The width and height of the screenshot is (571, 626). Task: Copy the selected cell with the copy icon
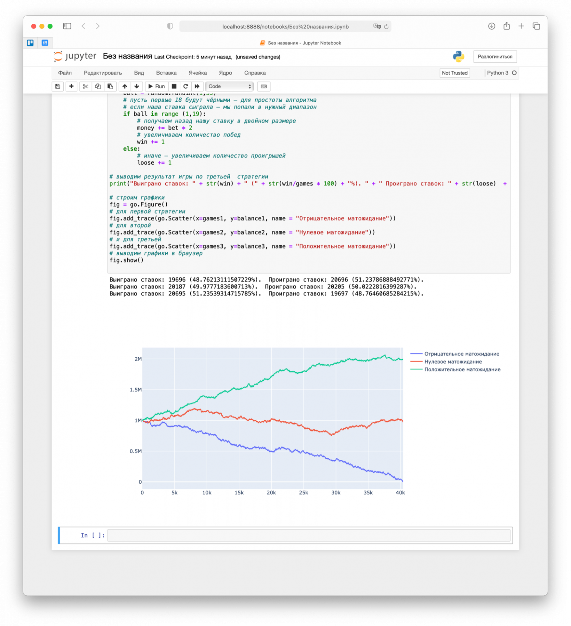click(x=98, y=86)
